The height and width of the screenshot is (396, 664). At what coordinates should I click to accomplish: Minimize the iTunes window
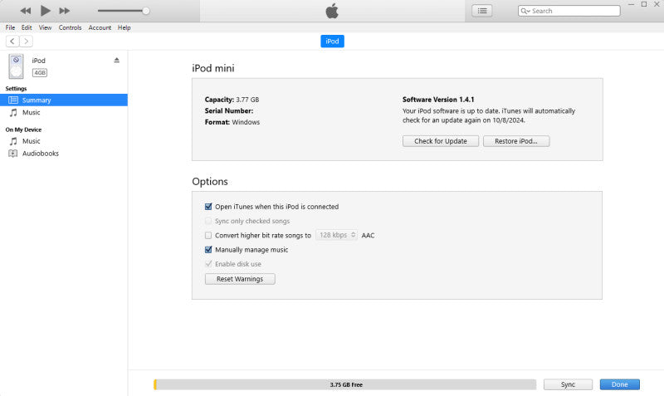[631, 4]
